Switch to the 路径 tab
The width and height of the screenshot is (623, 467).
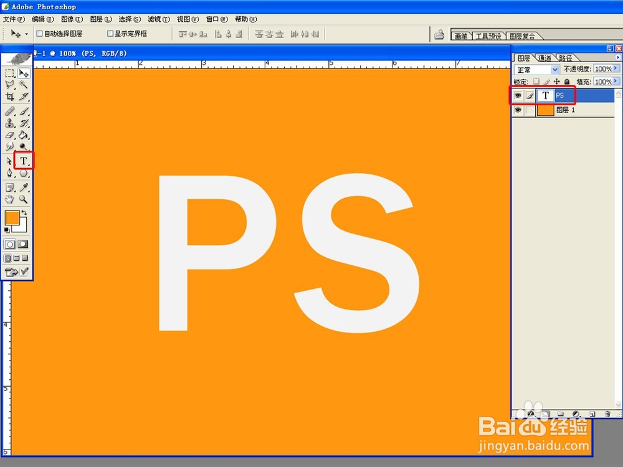tap(565, 58)
